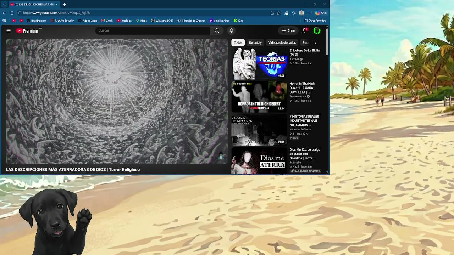Click the main video player
This screenshot has width=454, height=255.
[117, 101]
